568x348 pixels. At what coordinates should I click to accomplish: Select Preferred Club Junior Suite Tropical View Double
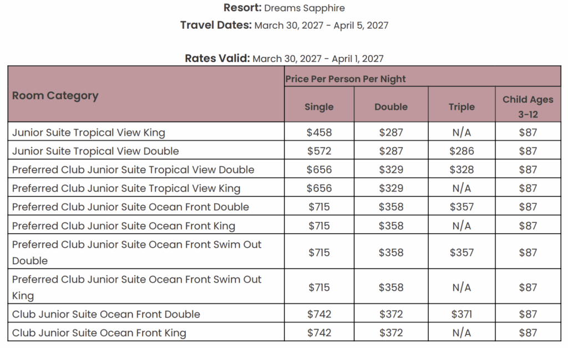click(133, 170)
